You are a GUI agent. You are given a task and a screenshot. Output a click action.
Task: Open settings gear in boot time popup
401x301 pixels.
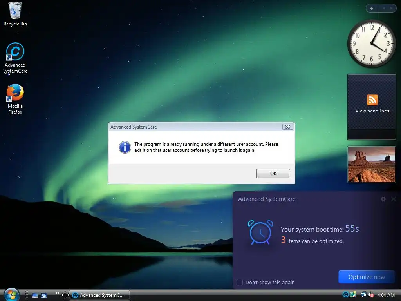point(383,199)
